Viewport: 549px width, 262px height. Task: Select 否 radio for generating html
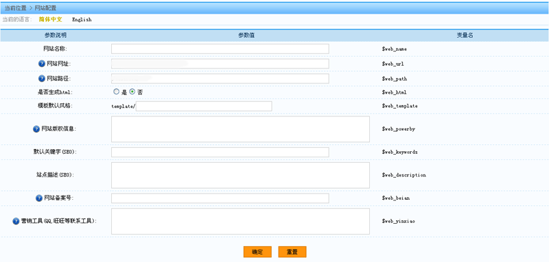click(132, 92)
